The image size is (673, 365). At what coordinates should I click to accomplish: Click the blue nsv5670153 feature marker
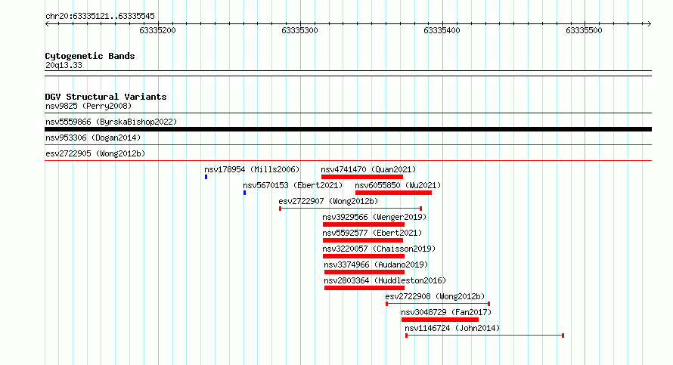pos(245,193)
